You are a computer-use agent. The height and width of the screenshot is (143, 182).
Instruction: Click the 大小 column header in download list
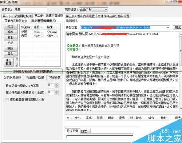pos(78,118)
